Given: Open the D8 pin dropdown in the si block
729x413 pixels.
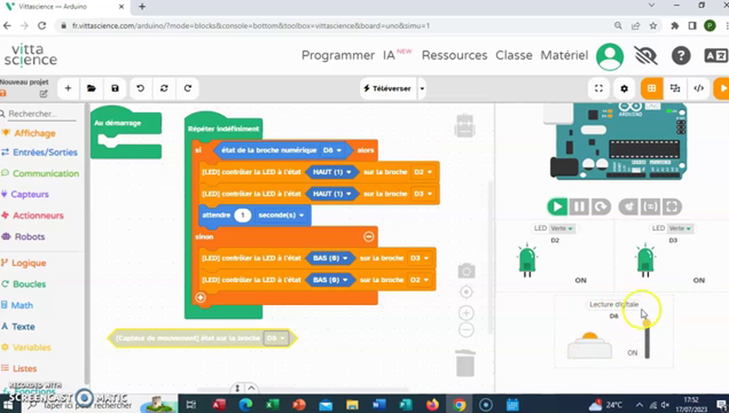Looking at the screenshot, I should (x=332, y=150).
